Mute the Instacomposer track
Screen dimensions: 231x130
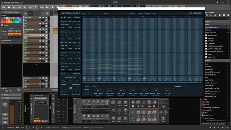pyautogui.click(x=46, y=29)
